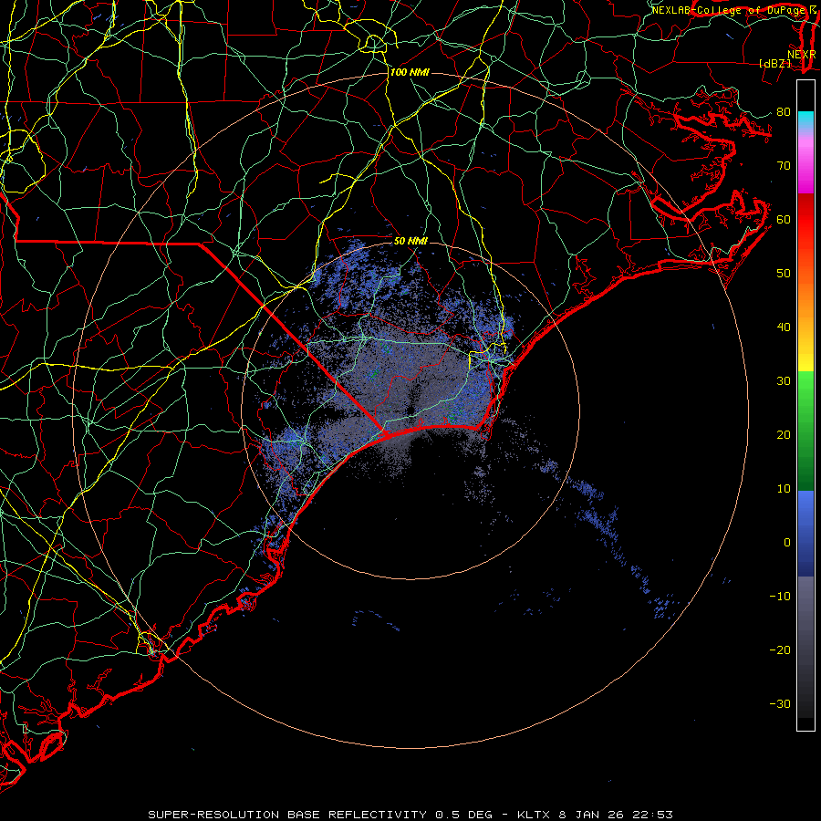Pick the red segment of the color bar
Image resolution: width=821 pixels, height=821 pixels.
coord(805,220)
